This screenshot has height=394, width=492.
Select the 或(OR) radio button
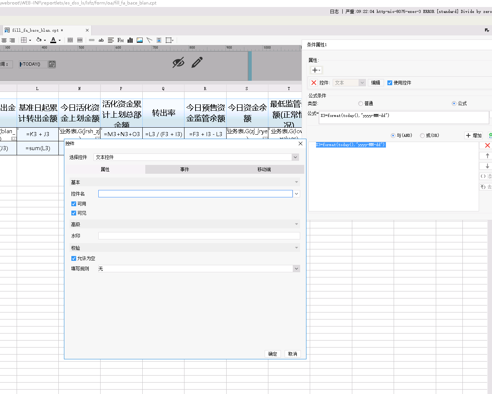[x=422, y=135]
